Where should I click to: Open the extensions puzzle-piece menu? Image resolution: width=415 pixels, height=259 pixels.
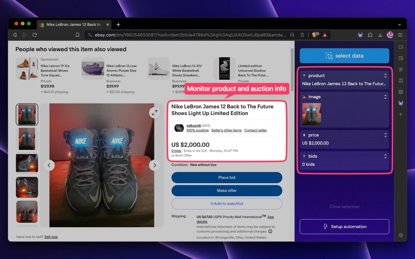point(370,35)
